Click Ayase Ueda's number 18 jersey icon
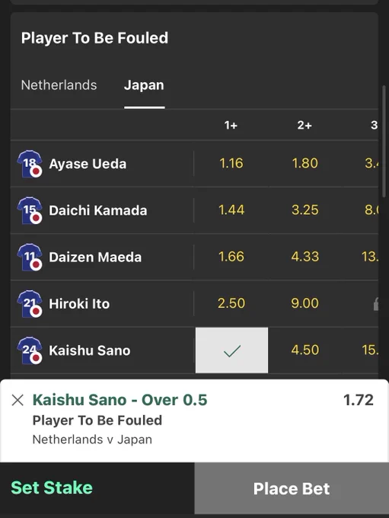Screen dimensions: 389x518 point(30,164)
